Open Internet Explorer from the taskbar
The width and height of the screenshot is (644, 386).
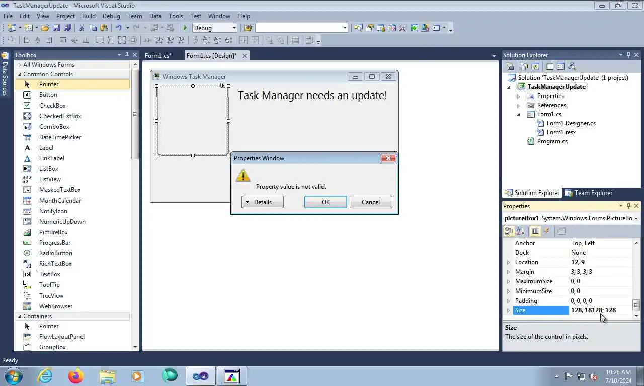[45, 376]
